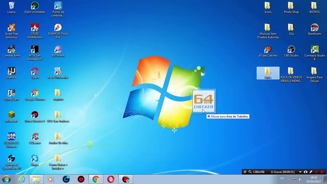327x184 pixels.
Task: Activate the recorder pencil drawing tool
Action: pos(311,172)
